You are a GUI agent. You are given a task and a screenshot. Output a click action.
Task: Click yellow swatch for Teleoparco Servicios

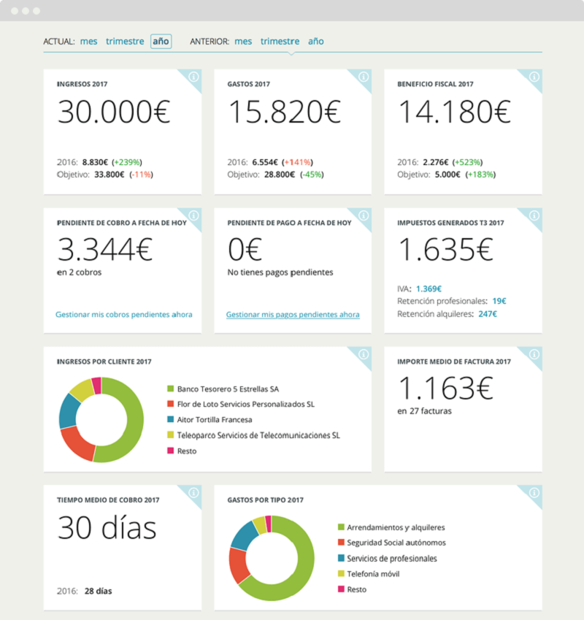pyautogui.click(x=170, y=435)
